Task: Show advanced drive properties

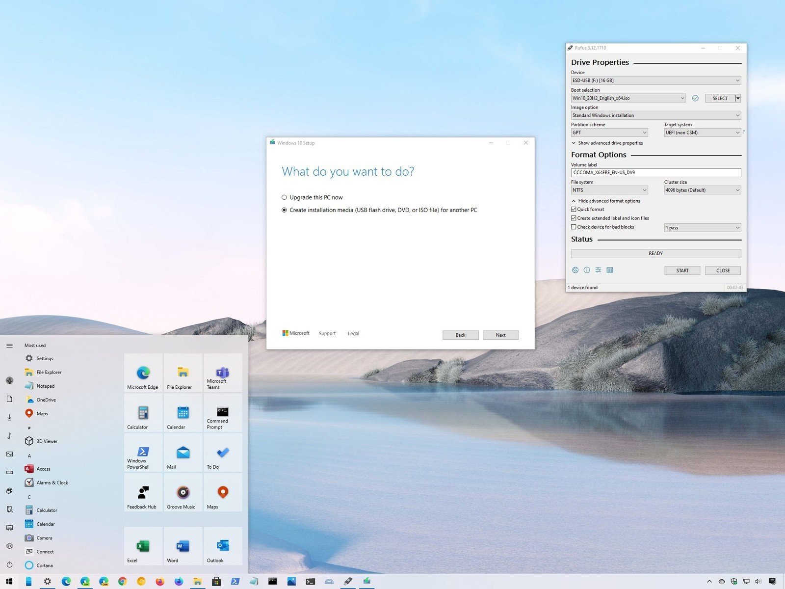Action: 610,143
